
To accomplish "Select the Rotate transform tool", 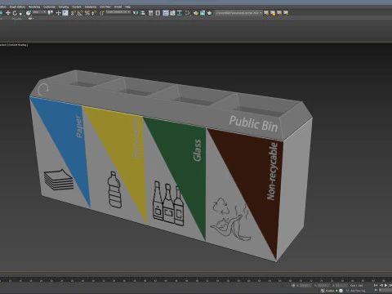I will click(x=15, y=13).
